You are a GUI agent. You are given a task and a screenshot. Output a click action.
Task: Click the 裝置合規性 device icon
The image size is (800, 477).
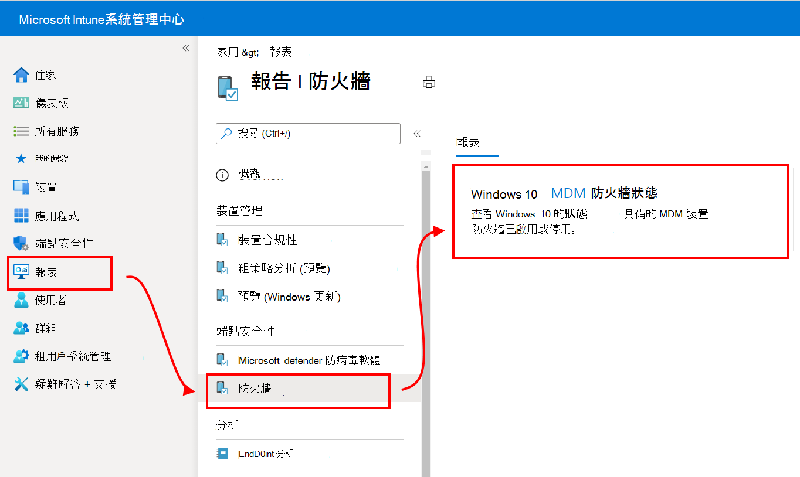(222, 240)
